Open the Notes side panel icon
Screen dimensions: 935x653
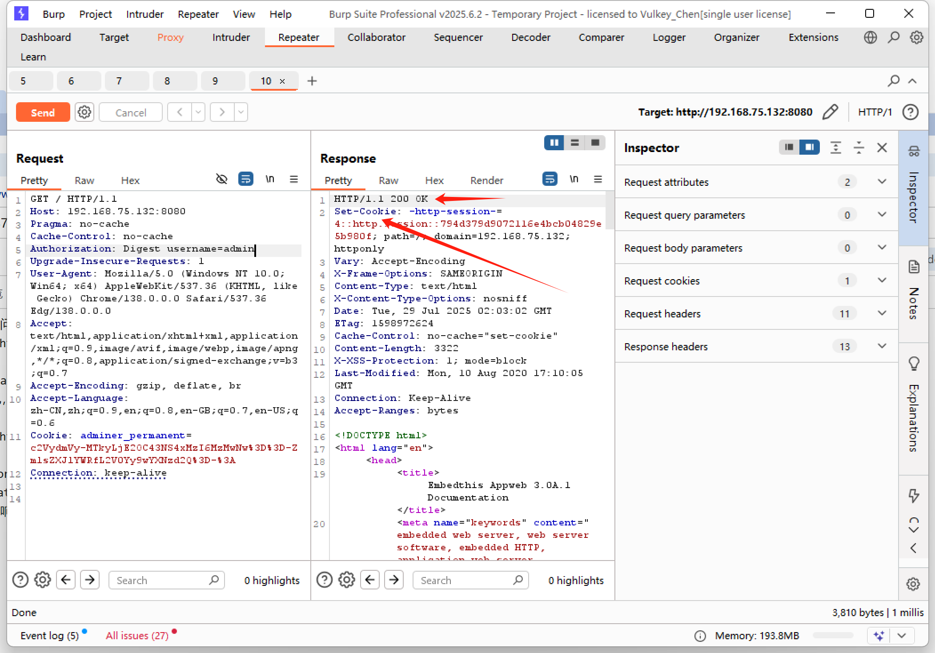pos(914,267)
